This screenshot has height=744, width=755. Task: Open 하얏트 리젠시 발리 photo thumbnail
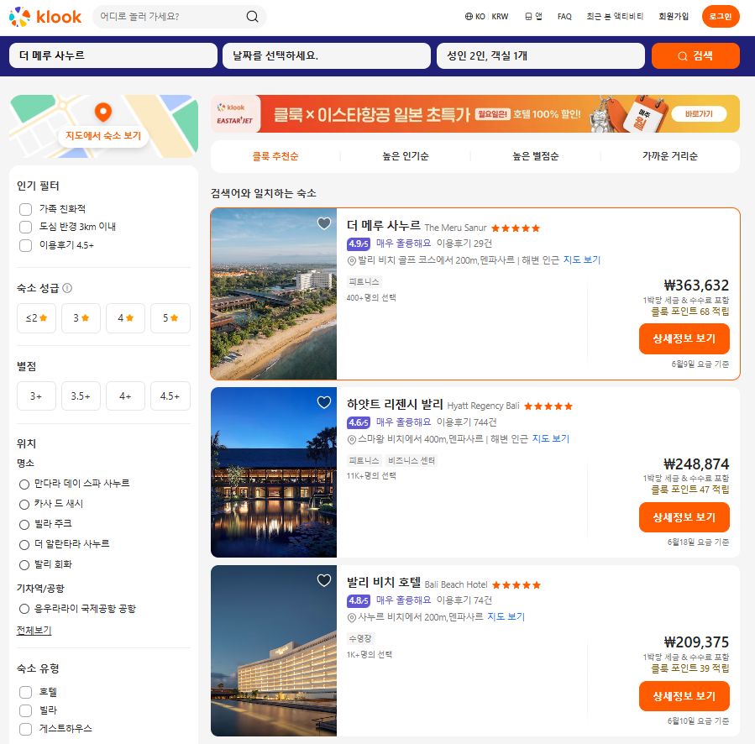click(274, 473)
